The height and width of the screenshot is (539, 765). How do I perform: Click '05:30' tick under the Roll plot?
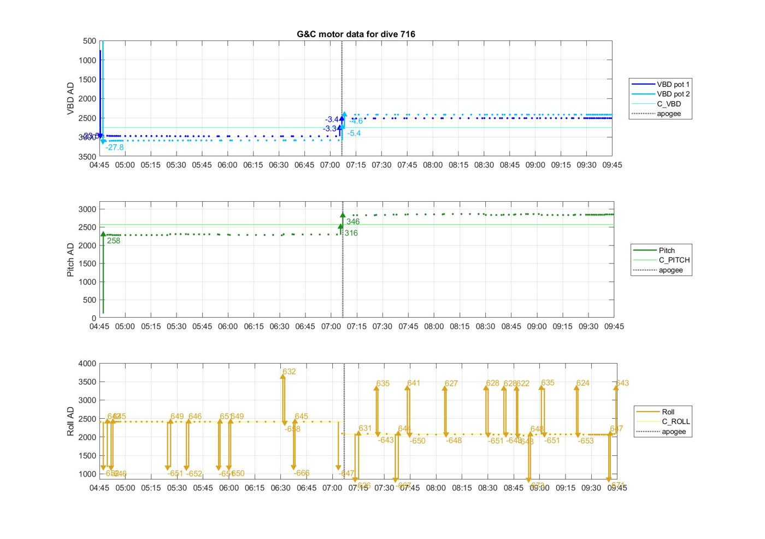coord(176,488)
